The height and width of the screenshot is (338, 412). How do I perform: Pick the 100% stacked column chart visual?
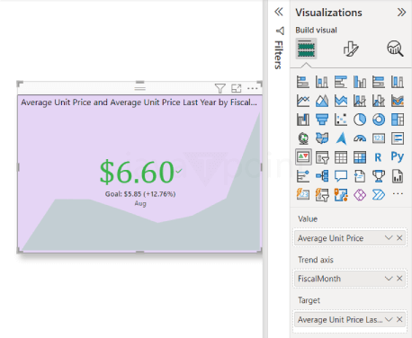[398, 82]
